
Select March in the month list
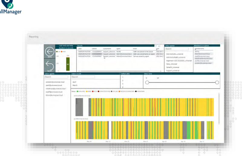(75, 85)
